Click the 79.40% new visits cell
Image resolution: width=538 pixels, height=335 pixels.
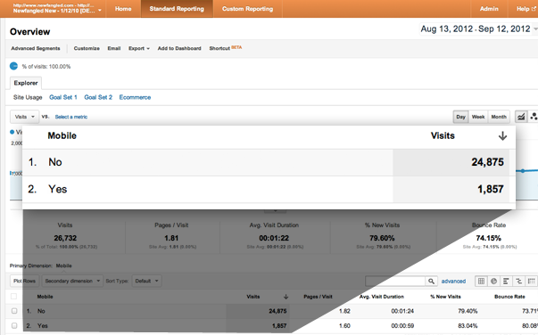pos(468,311)
